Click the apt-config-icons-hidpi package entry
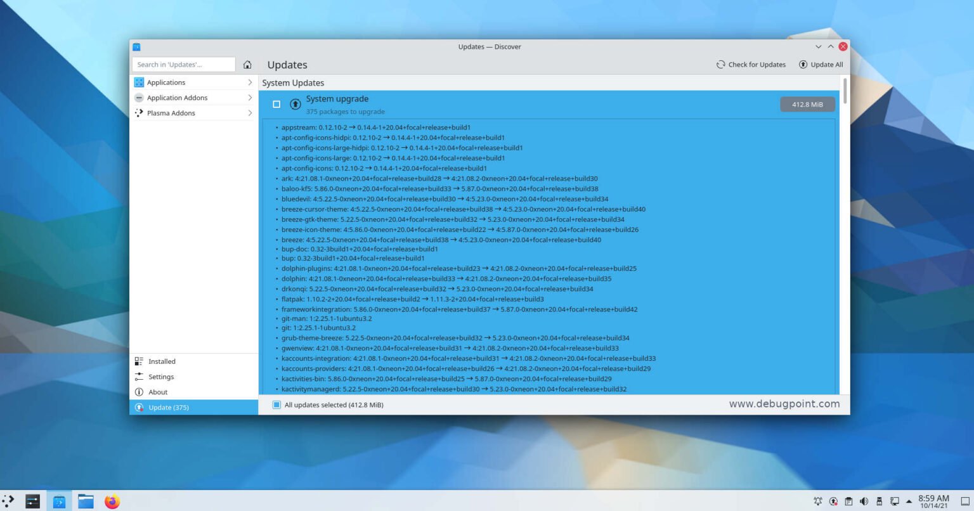Viewport: 974px width, 511px height. [393, 138]
